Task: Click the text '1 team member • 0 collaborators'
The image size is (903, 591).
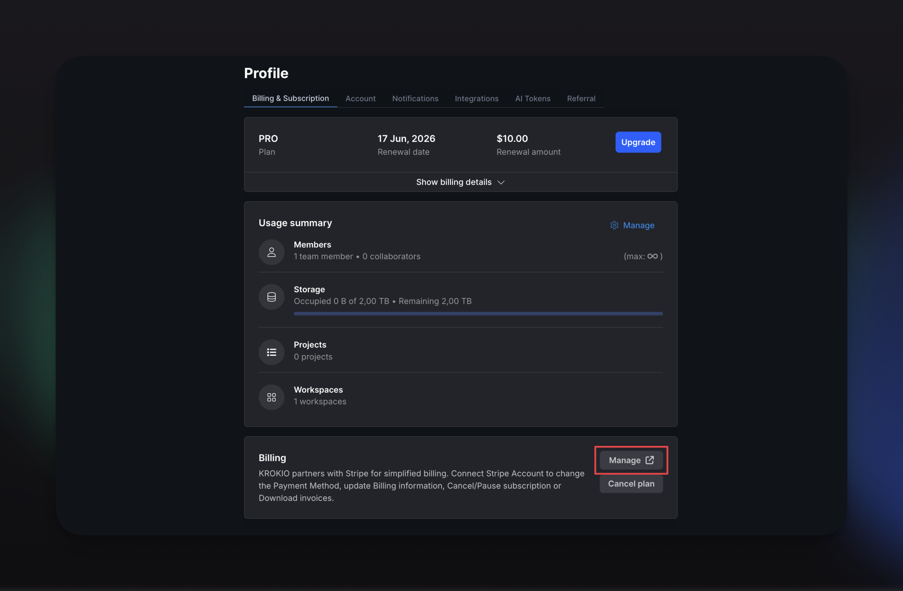Action: tap(357, 256)
